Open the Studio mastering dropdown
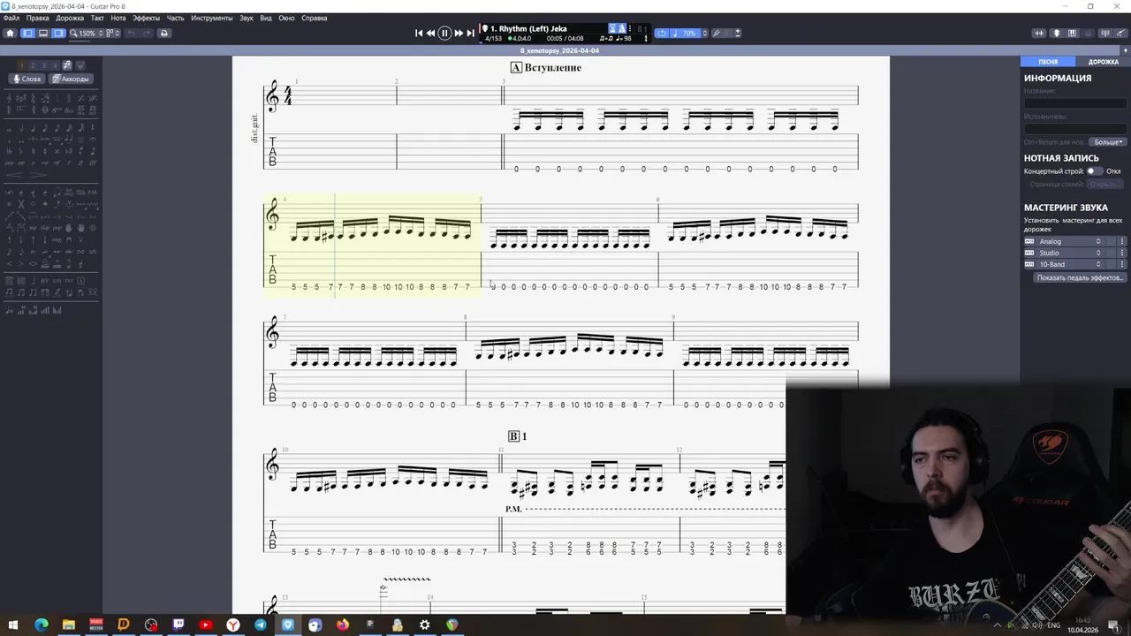 1070,253
